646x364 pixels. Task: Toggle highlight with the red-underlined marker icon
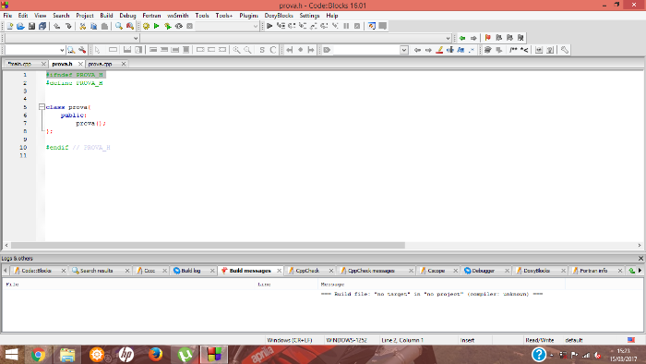(439, 50)
